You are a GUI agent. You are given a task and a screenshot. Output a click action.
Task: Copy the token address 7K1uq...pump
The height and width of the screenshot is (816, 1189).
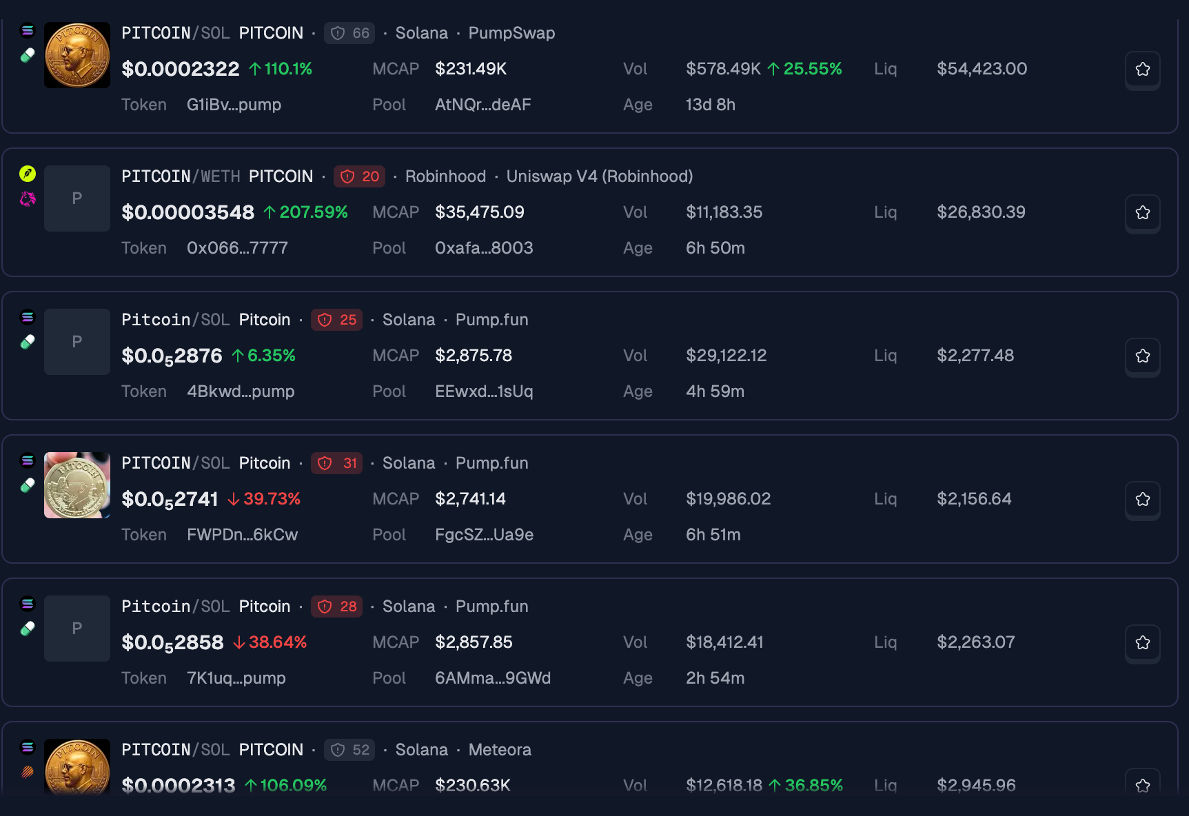point(236,678)
